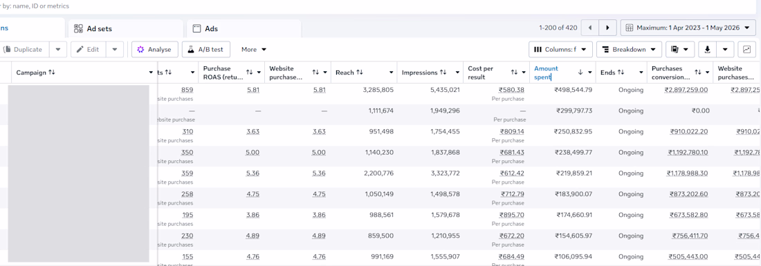Viewport: 761px width, 266px height.
Task: Open the More menu
Action: (254, 50)
